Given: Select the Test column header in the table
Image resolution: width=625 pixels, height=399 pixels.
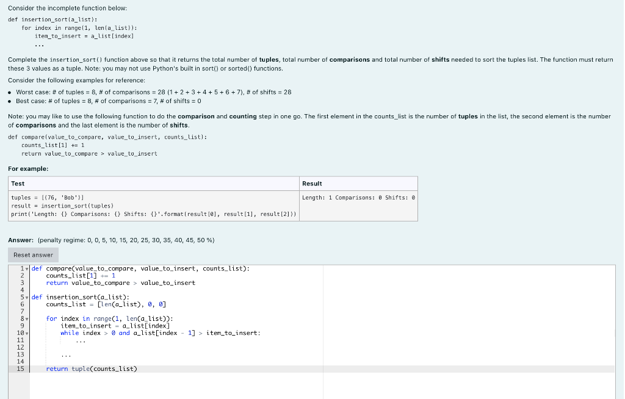Looking at the screenshot, I should pos(16,183).
